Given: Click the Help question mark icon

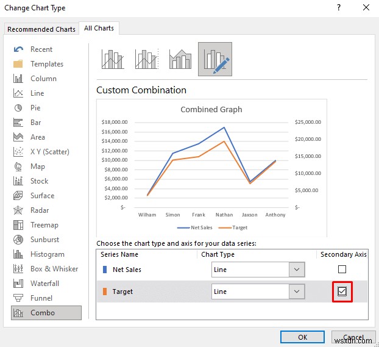Looking at the screenshot, I should click(339, 8).
